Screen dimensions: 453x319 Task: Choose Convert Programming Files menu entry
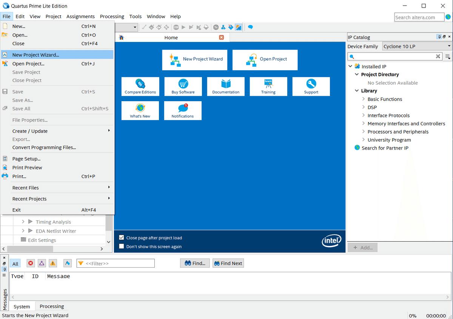coord(57,148)
